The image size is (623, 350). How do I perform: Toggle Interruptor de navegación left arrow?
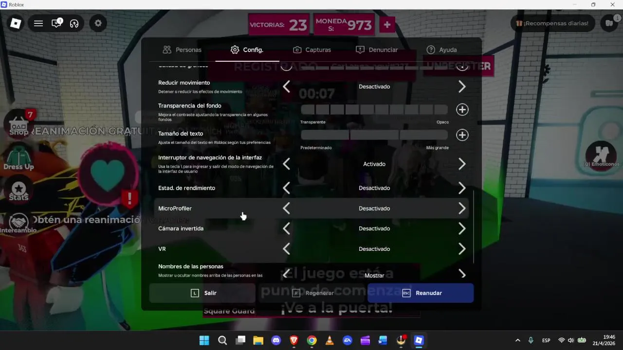(x=286, y=164)
